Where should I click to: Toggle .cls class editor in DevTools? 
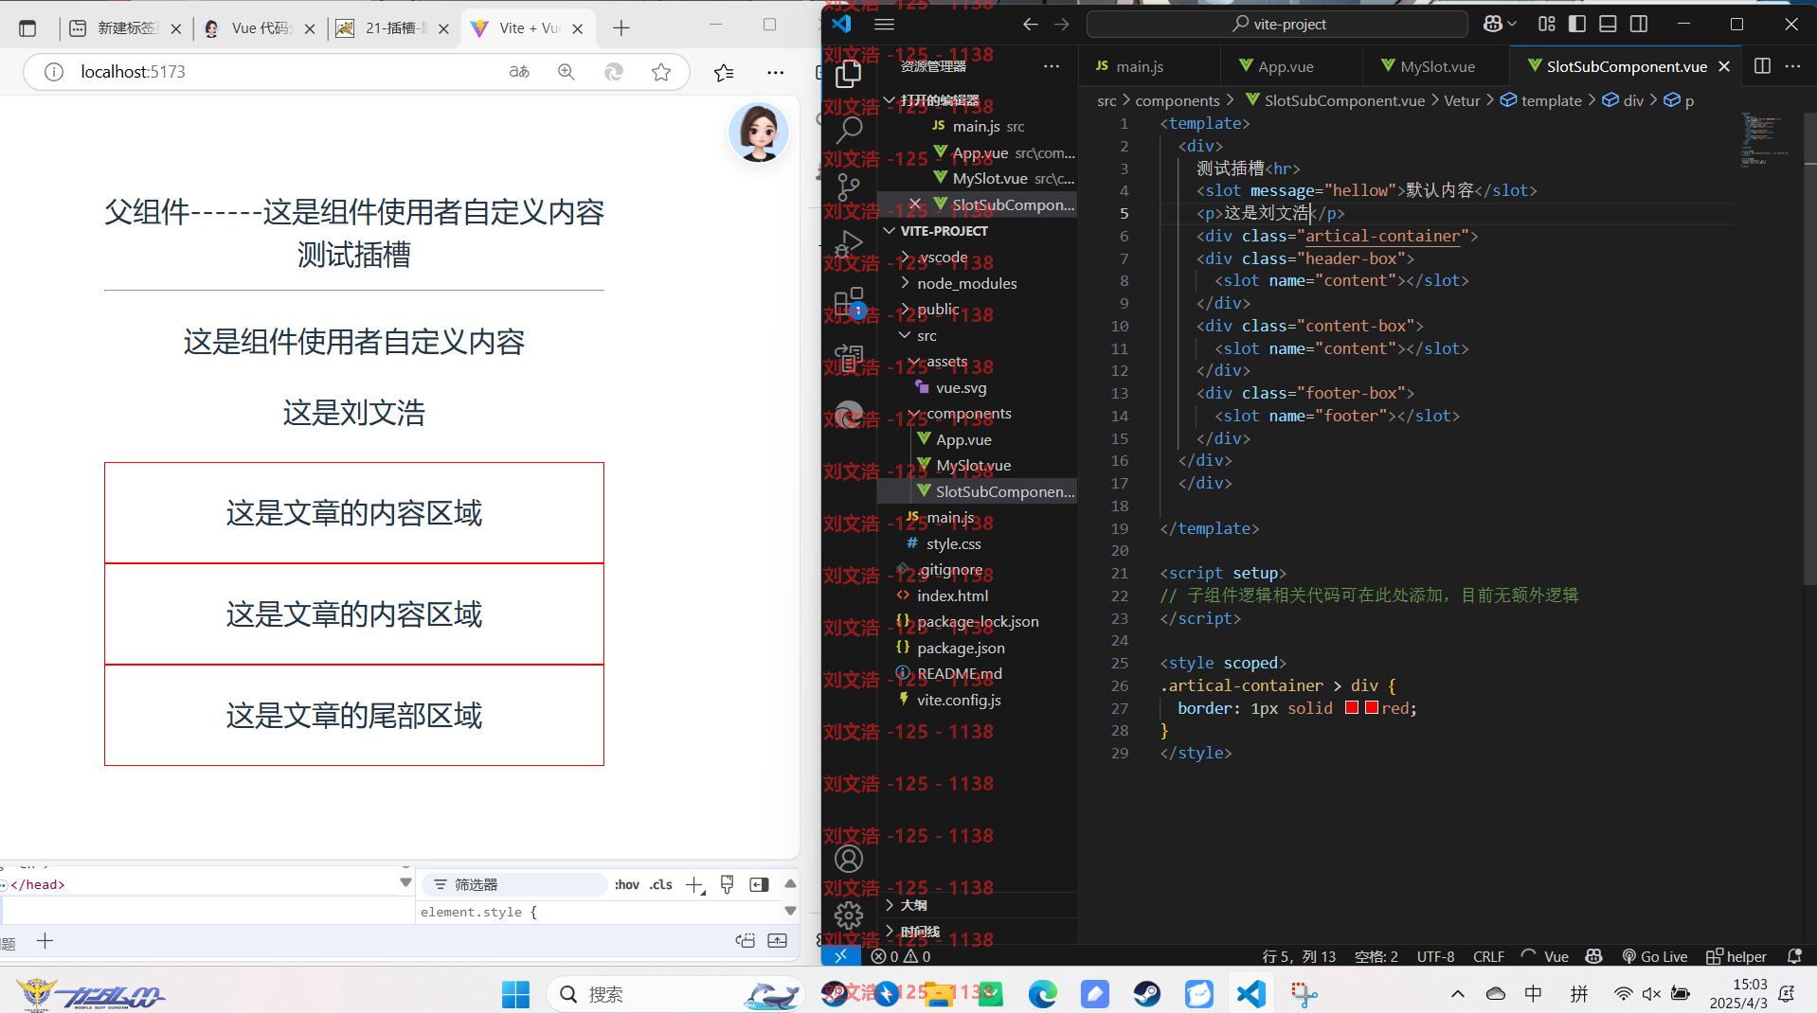point(661,884)
